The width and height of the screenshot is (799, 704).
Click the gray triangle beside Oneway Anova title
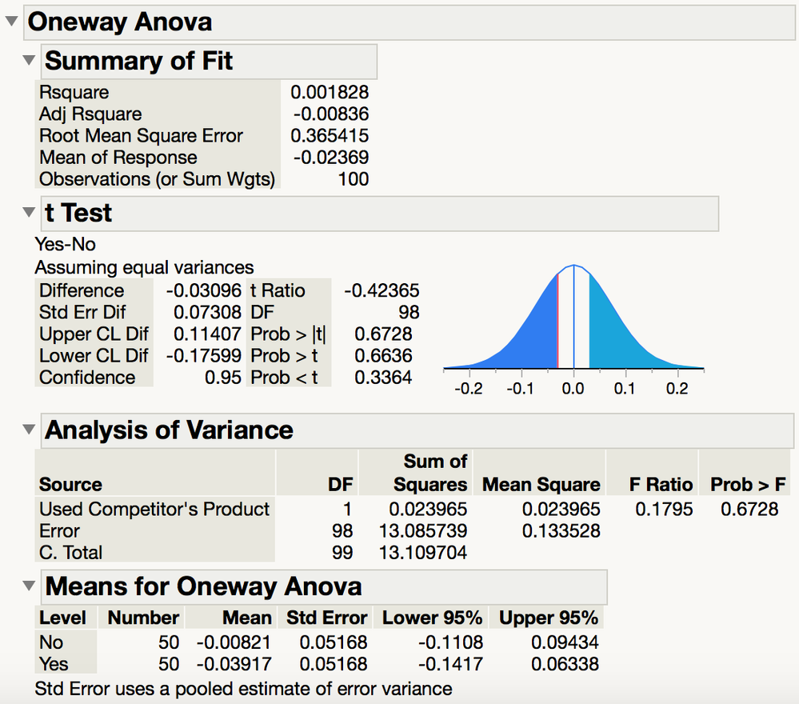coord(10,22)
